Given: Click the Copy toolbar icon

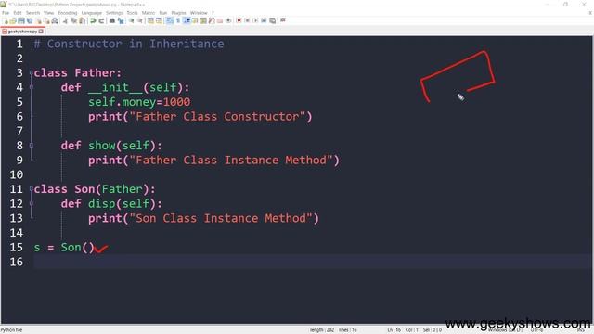Looking at the screenshot, I should (x=73, y=20).
